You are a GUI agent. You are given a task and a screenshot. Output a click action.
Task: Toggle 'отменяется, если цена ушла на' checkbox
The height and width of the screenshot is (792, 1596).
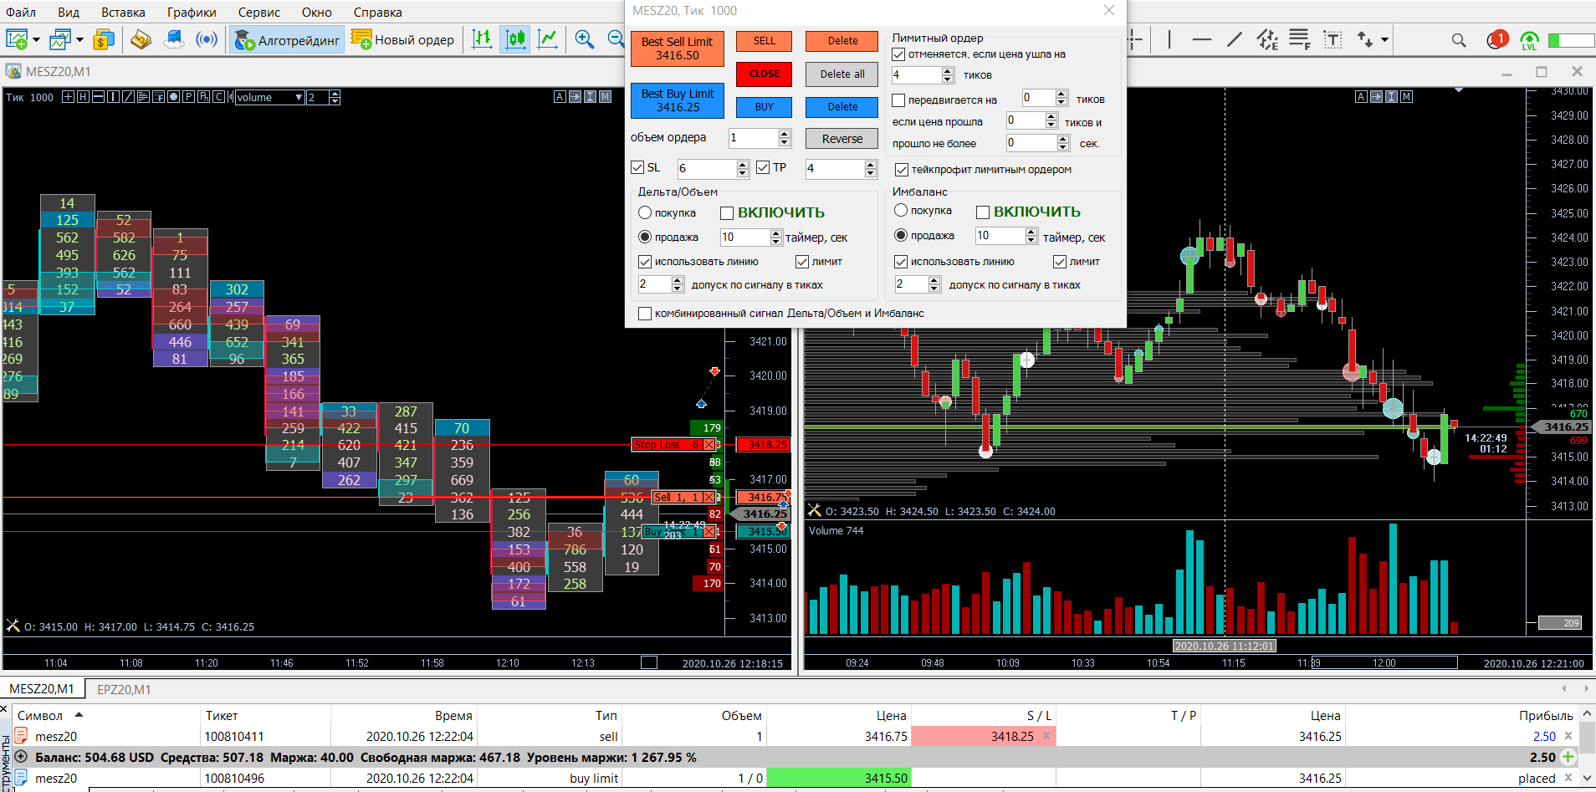coord(899,54)
